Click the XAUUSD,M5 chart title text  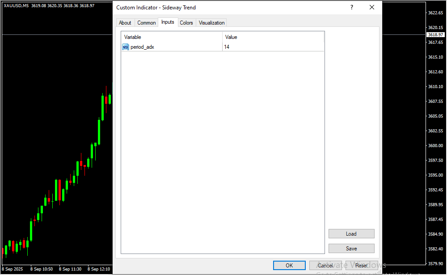coord(16,5)
